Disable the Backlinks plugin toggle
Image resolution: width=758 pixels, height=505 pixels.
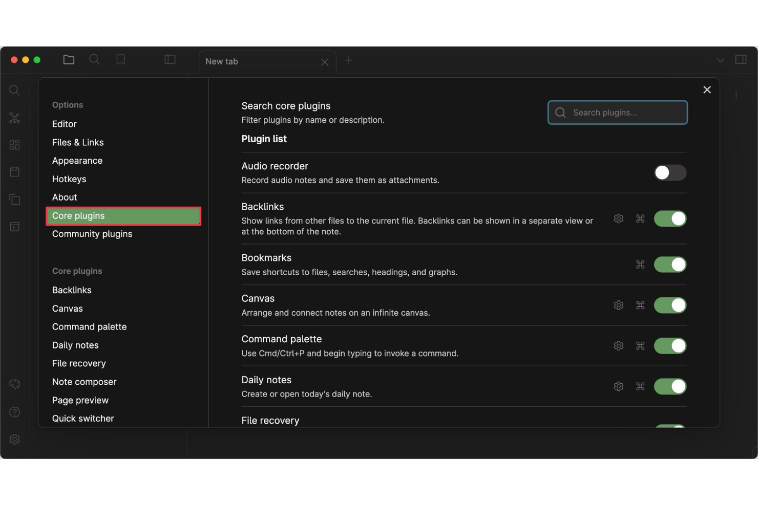(669, 218)
